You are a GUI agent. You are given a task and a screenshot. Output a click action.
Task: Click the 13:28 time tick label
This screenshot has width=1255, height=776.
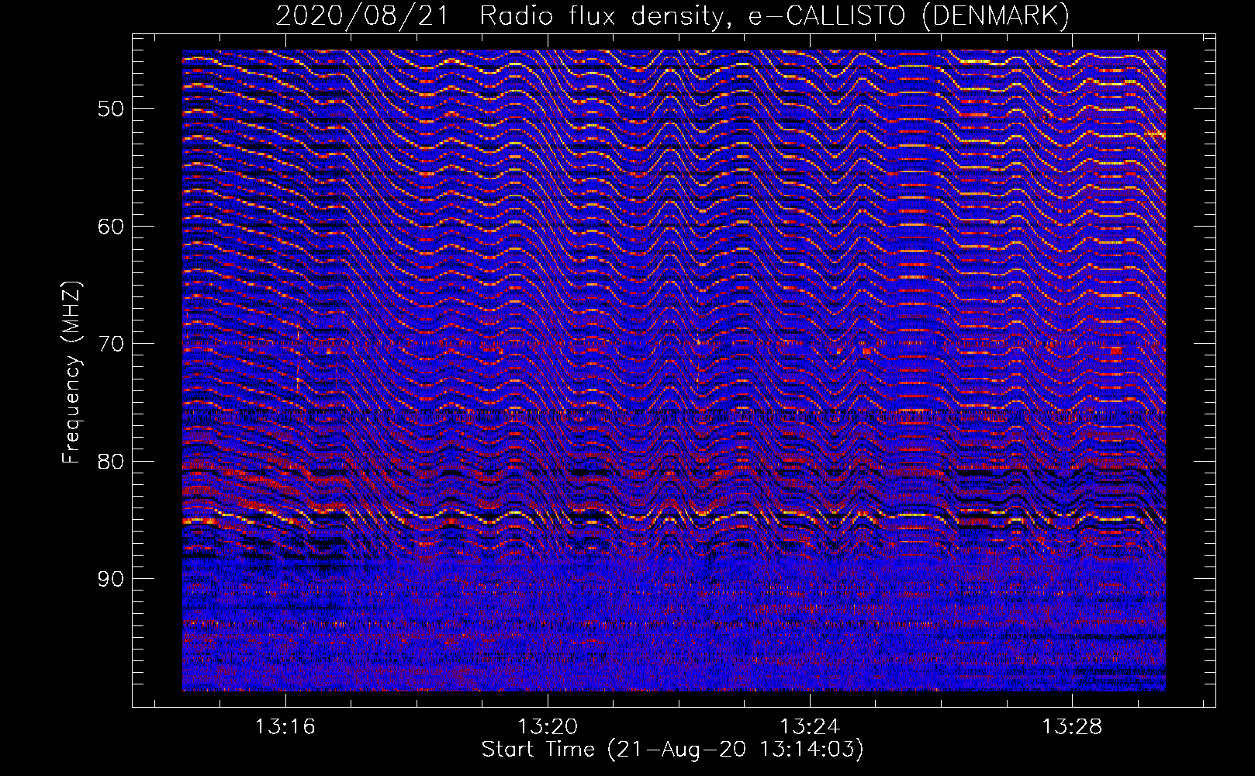point(1072,727)
